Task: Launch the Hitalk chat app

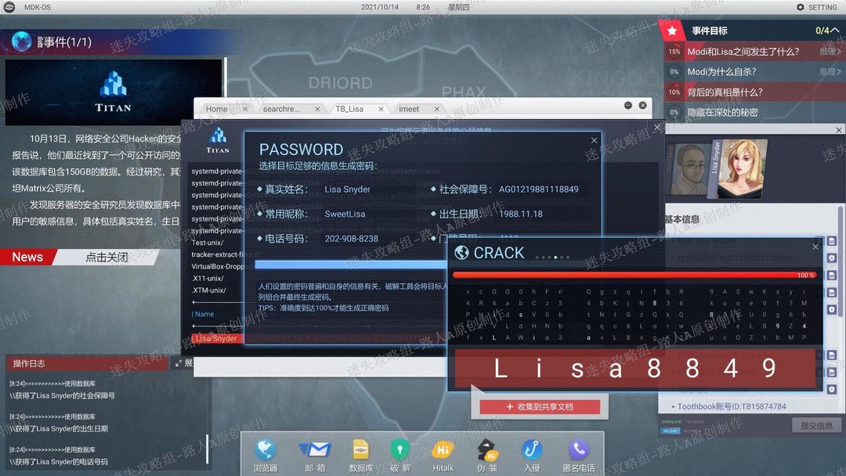Action: click(x=443, y=454)
